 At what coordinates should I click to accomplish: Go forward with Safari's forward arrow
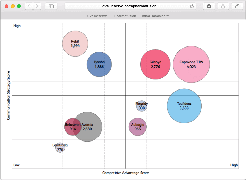tap(37, 6)
